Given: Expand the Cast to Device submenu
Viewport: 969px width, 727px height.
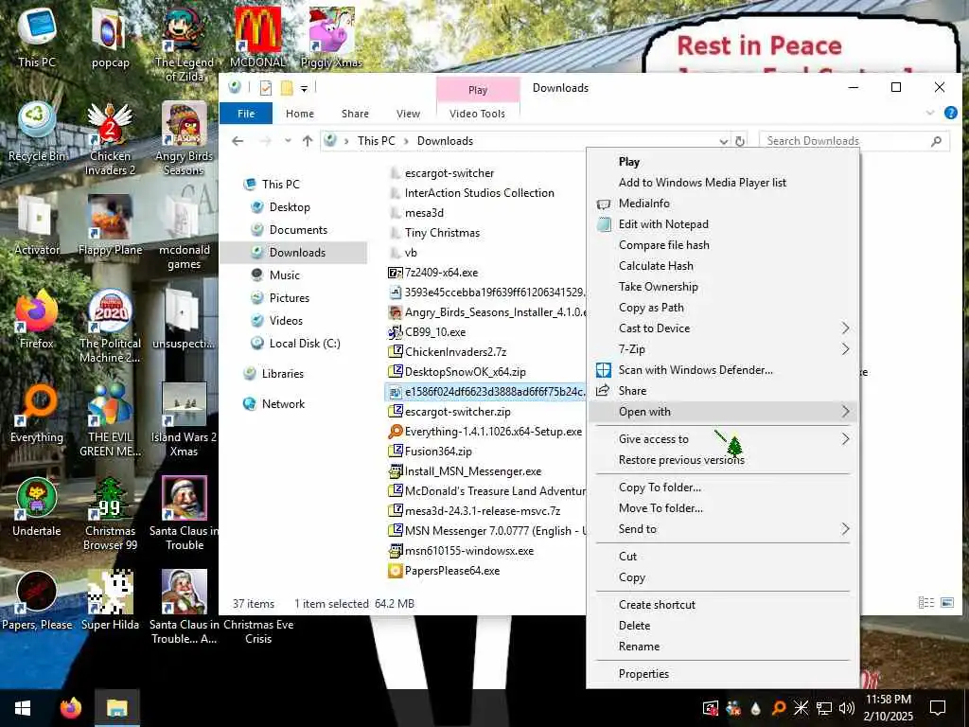Looking at the screenshot, I should [845, 328].
